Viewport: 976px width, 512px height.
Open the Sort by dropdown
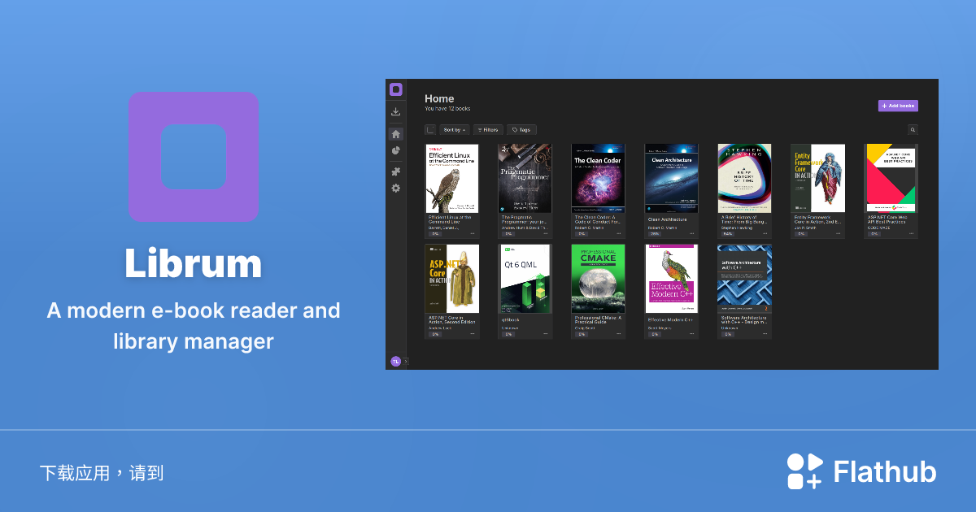tap(454, 129)
